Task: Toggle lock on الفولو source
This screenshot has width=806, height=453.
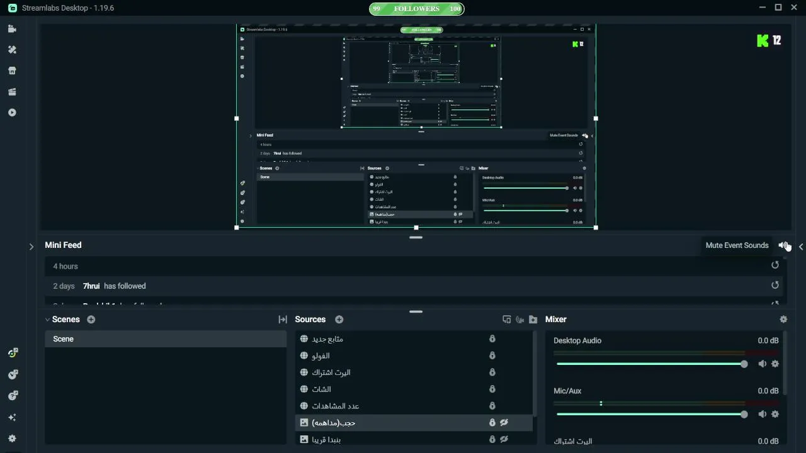Action: [492, 355]
